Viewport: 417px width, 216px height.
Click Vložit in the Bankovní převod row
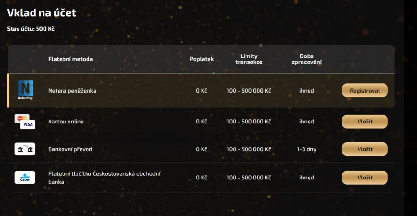pos(365,149)
